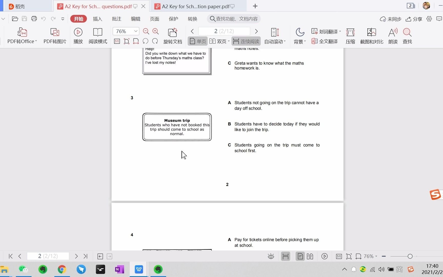Image resolution: width=443 pixels, height=277 pixels.
Task: Click the page number field in toolbar
Action: [224, 31]
